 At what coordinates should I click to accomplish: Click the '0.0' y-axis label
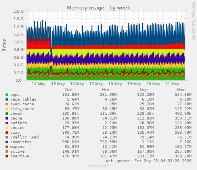coord(19,80)
